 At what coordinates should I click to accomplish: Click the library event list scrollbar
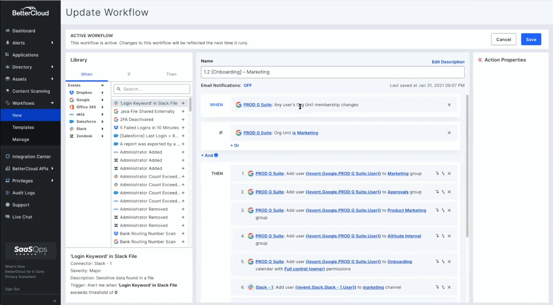click(190, 105)
